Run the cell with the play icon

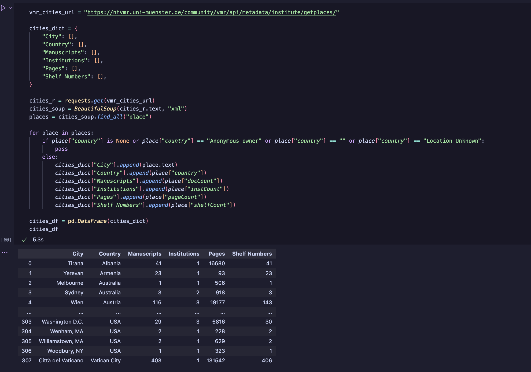tap(3, 8)
